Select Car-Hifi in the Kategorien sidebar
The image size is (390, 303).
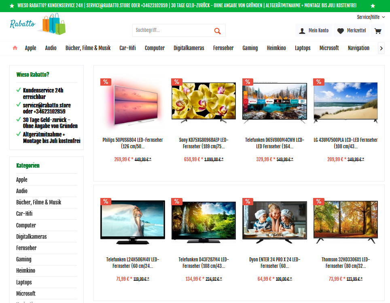[x=47, y=214]
